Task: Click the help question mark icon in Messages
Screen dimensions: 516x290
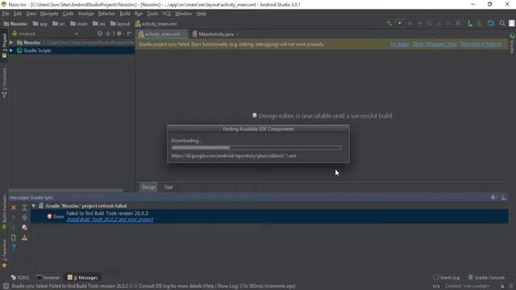Action: 14,247
